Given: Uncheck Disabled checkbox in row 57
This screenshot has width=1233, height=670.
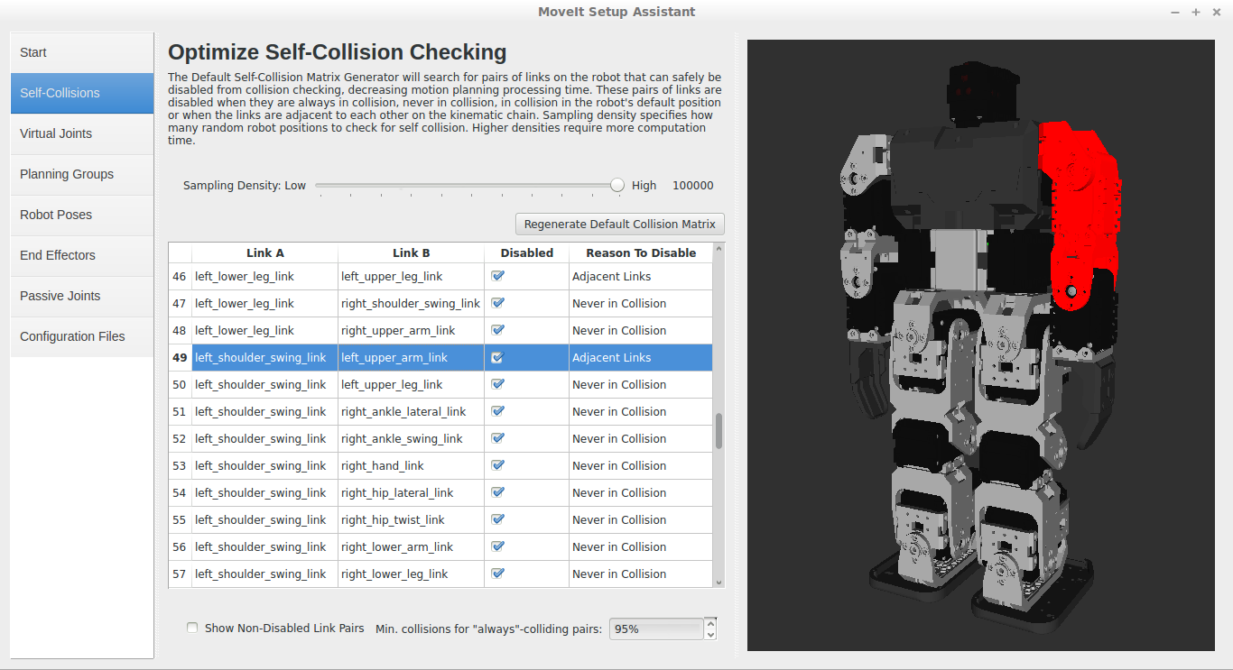Looking at the screenshot, I should (498, 574).
